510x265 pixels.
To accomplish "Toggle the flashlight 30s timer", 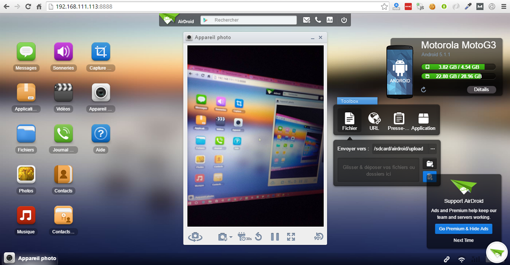I will (x=244, y=237).
